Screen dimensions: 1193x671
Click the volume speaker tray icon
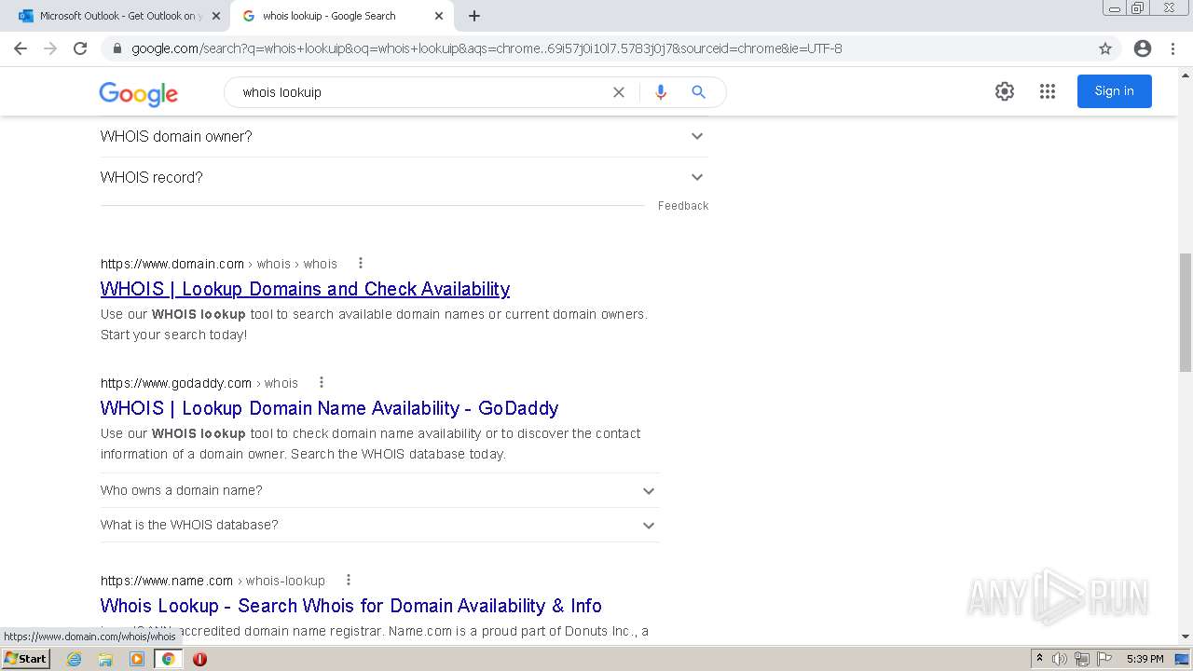pos(1060,659)
